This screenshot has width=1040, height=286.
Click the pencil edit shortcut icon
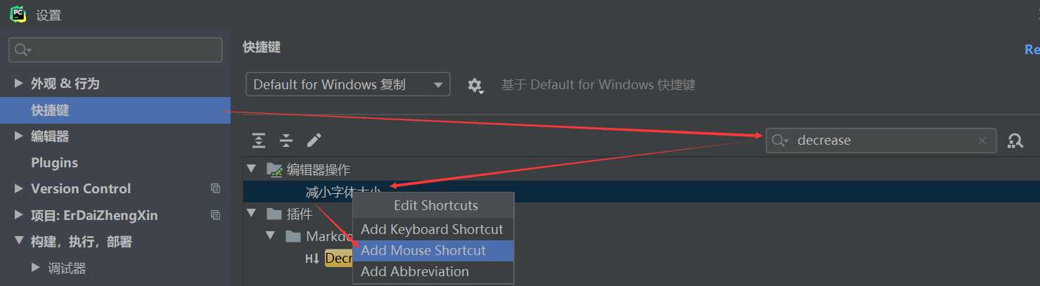coord(314,141)
